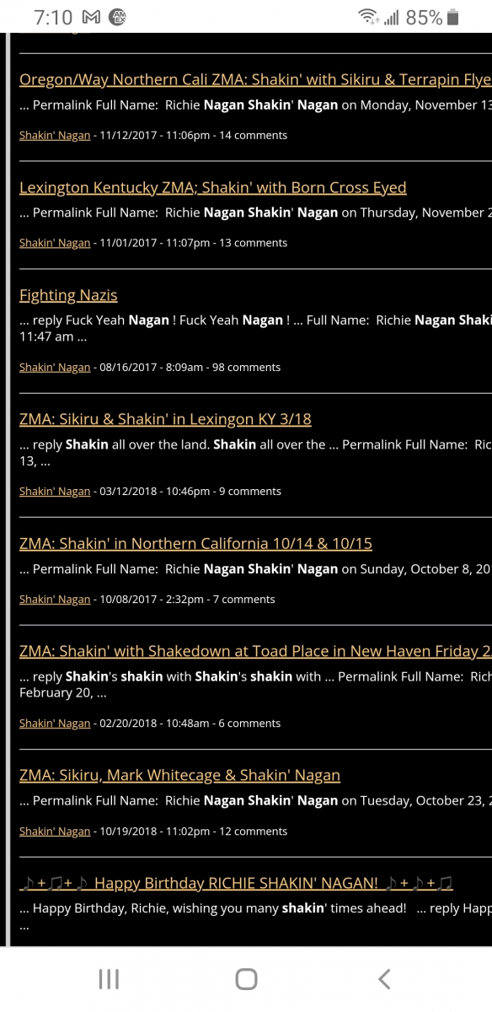Image resolution: width=492 pixels, height=1012 pixels.
Task: Tap the Gmail notification icon in status bar
Action: coord(94,17)
